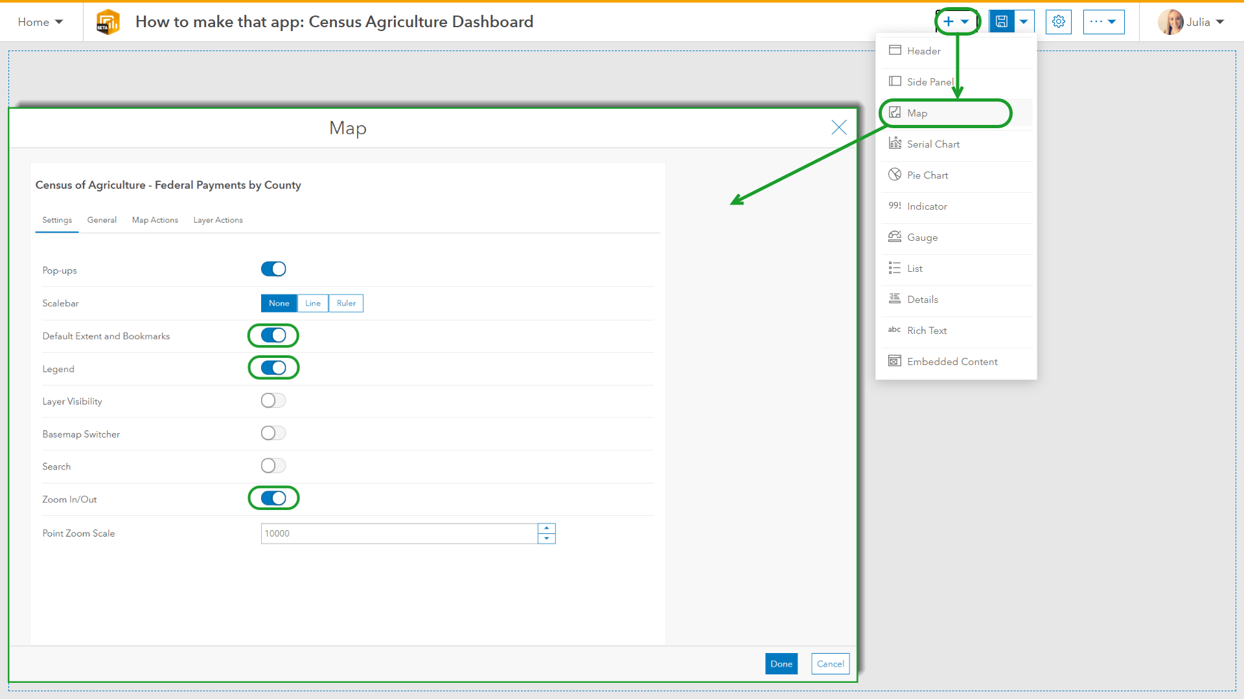The image size is (1244, 699).
Task: Choose Pie Chart element
Action: pos(927,175)
